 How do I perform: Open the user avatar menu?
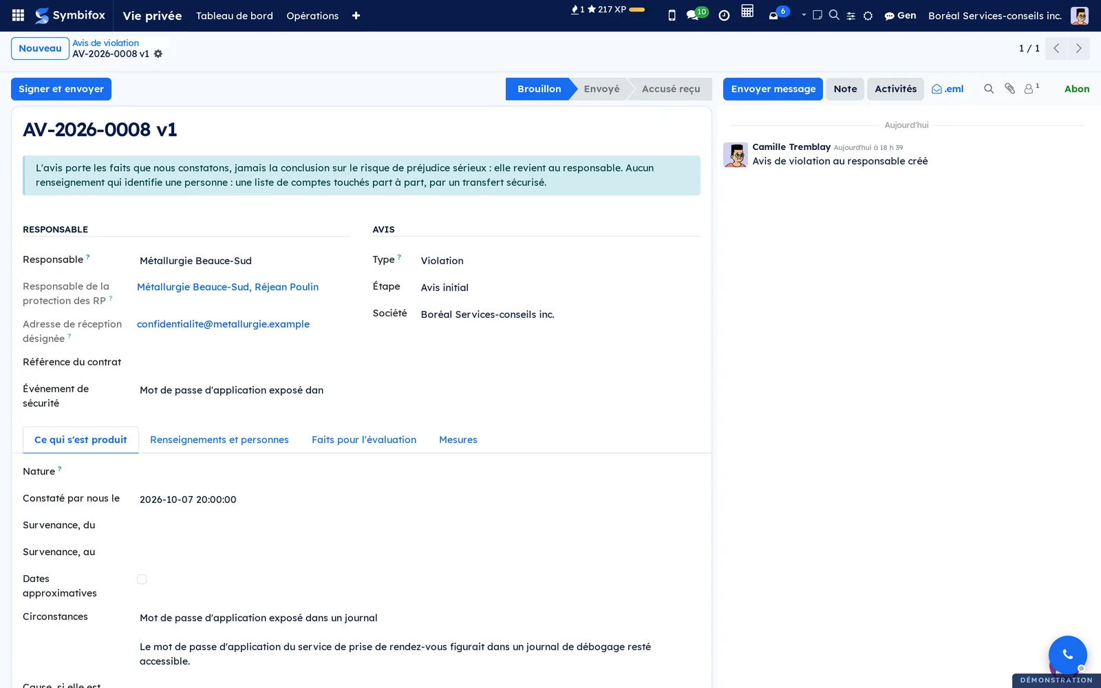pyautogui.click(x=1079, y=16)
